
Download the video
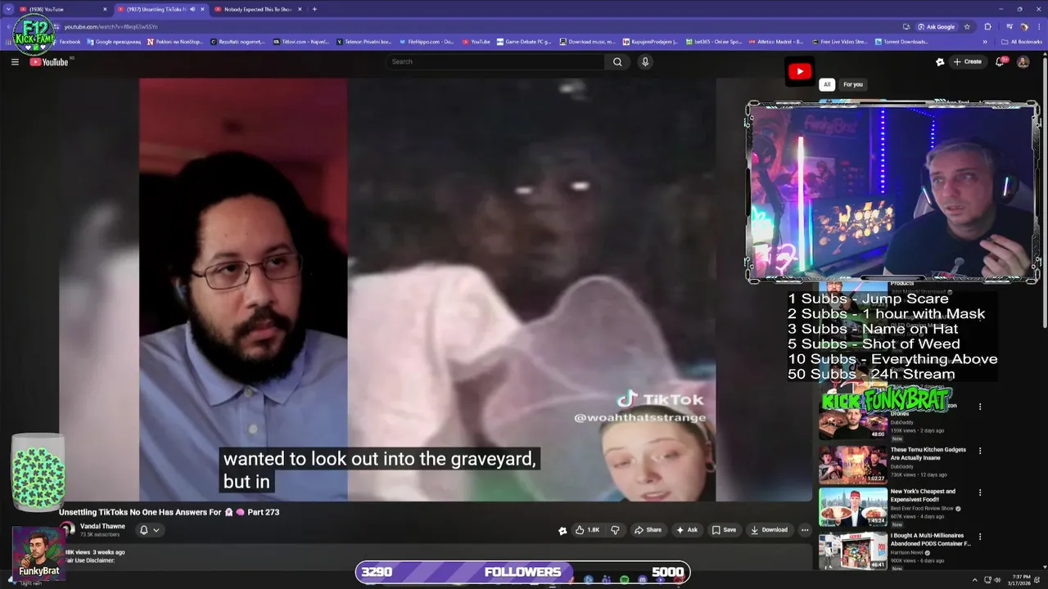[x=770, y=529]
